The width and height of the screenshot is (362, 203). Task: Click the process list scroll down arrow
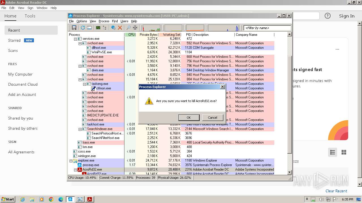pos(289,172)
